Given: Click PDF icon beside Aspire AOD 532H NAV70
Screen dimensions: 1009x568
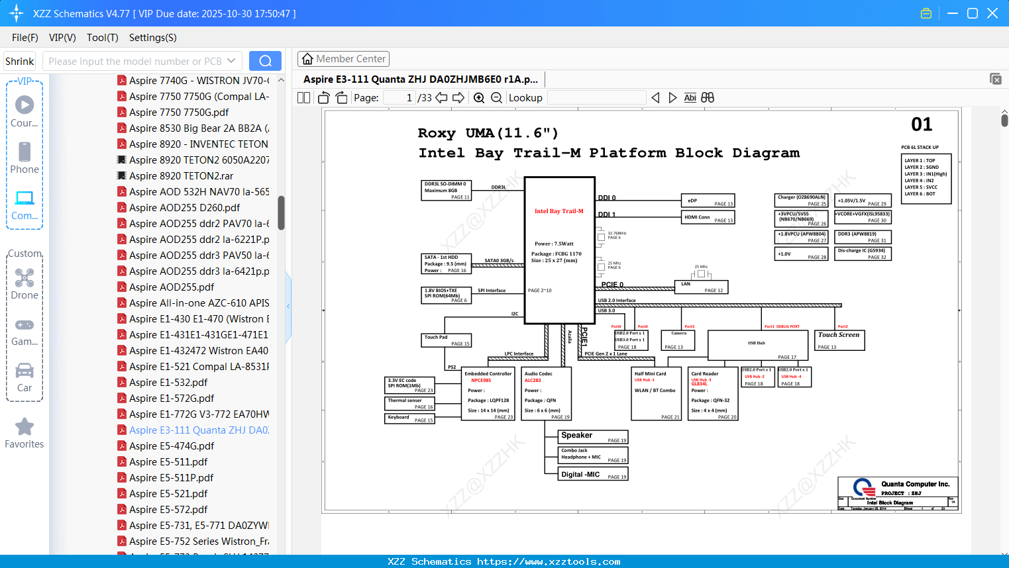Looking at the screenshot, I should pos(122,191).
